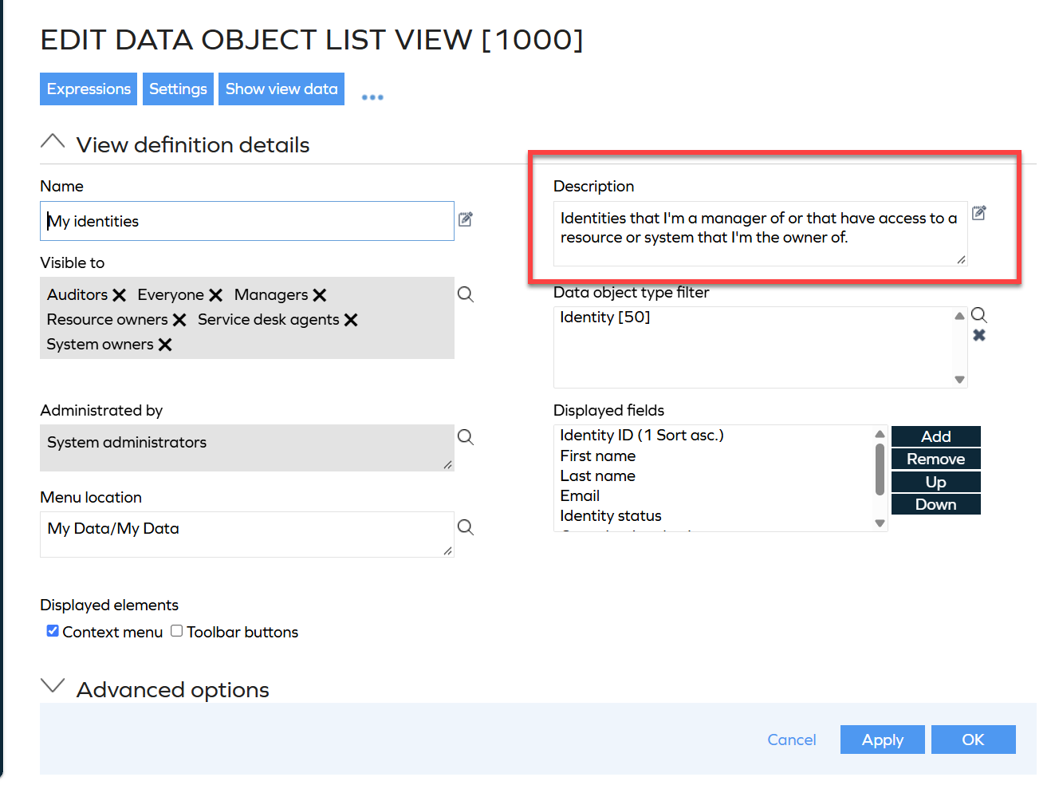Viewport: 1055px width, 785px height.
Task: Click the Menu location My Data field
Action: [x=247, y=535]
